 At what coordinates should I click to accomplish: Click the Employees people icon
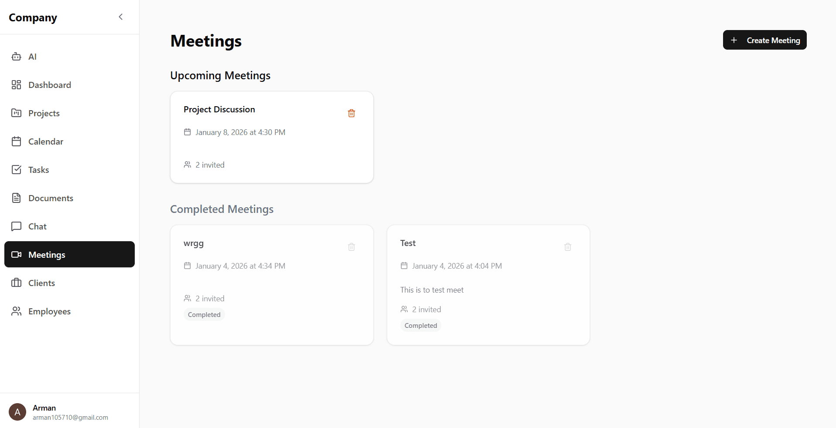(16, 311)
